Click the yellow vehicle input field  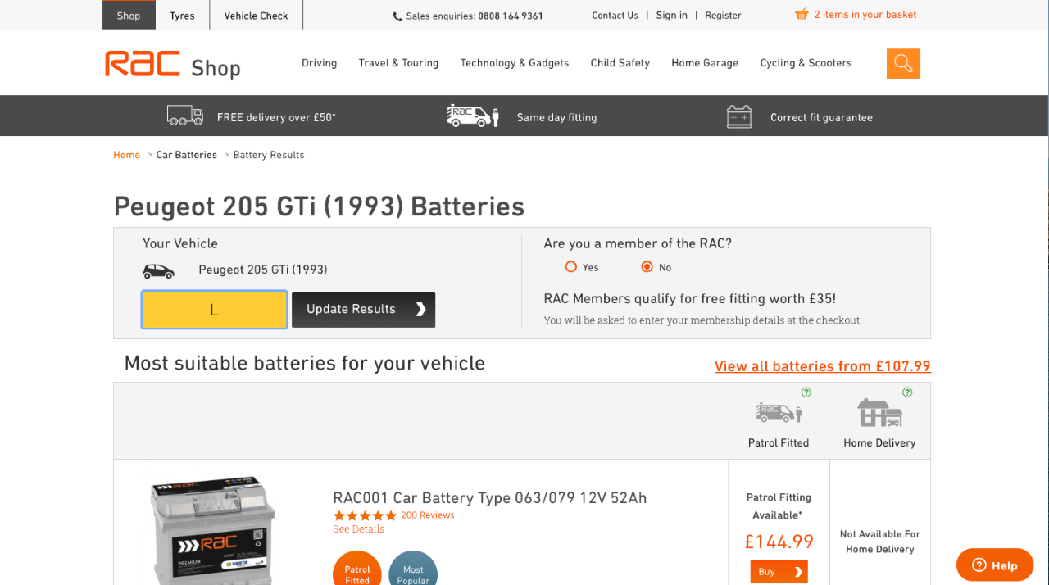pos(214,309)
